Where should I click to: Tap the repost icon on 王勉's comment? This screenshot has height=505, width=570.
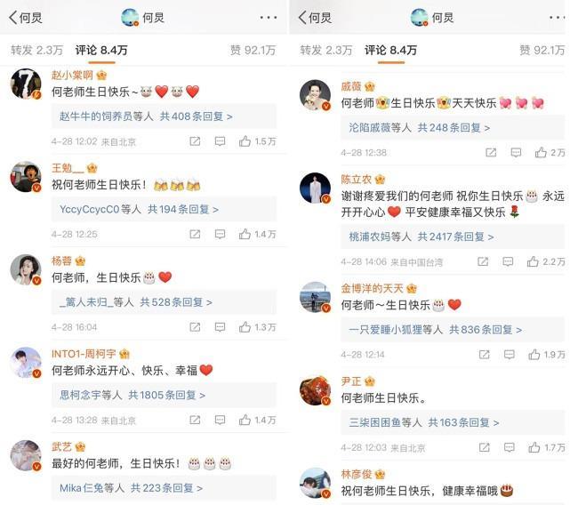coord(195,234)
